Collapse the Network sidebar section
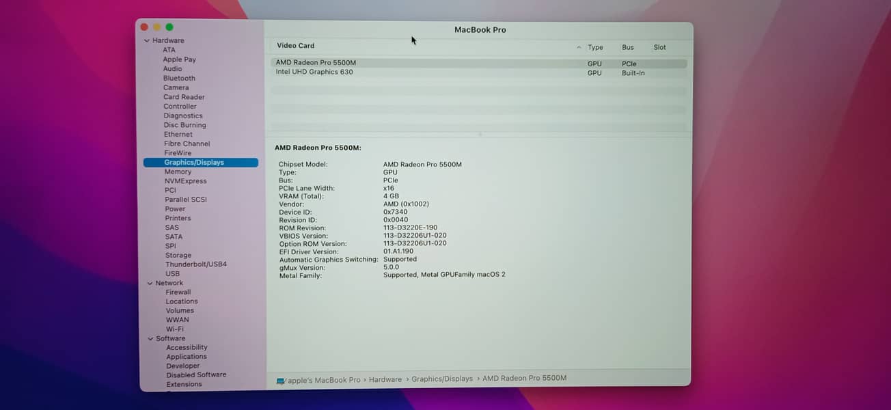This screenshot has height=410, width=891. point(149,283)
